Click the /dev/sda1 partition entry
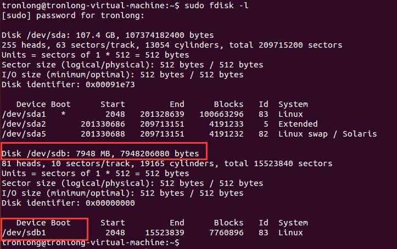The width and height of the screenshot is (397, 249). (24, 114)
